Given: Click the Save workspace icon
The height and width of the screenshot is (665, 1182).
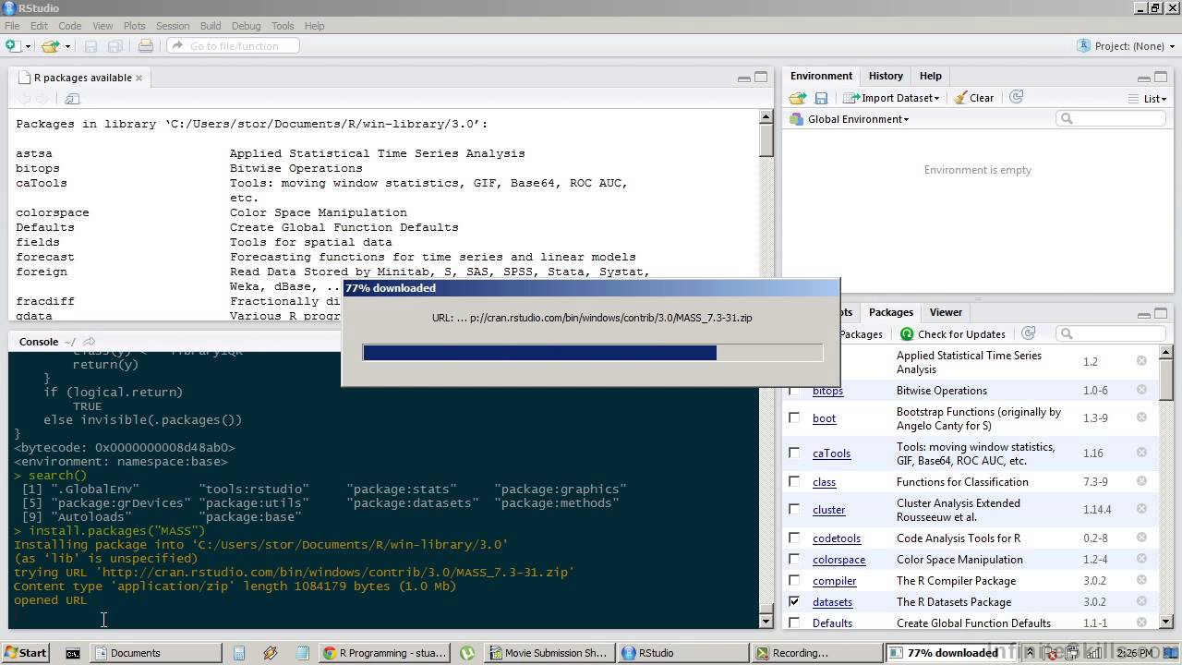Looking at the screenshot, I should (x=821, y=98).
